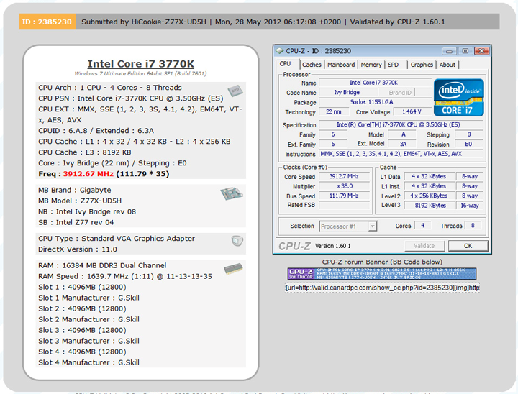
Task: Expand the Processor #1 selection dropdown
Action: pyautogui.click(x=373, y=226)
